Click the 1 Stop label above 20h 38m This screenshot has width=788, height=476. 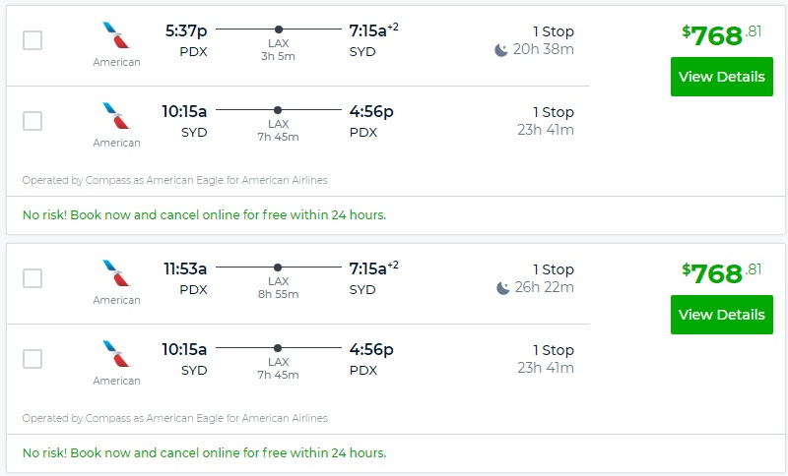pyautogui.click(x=553, y=31)
